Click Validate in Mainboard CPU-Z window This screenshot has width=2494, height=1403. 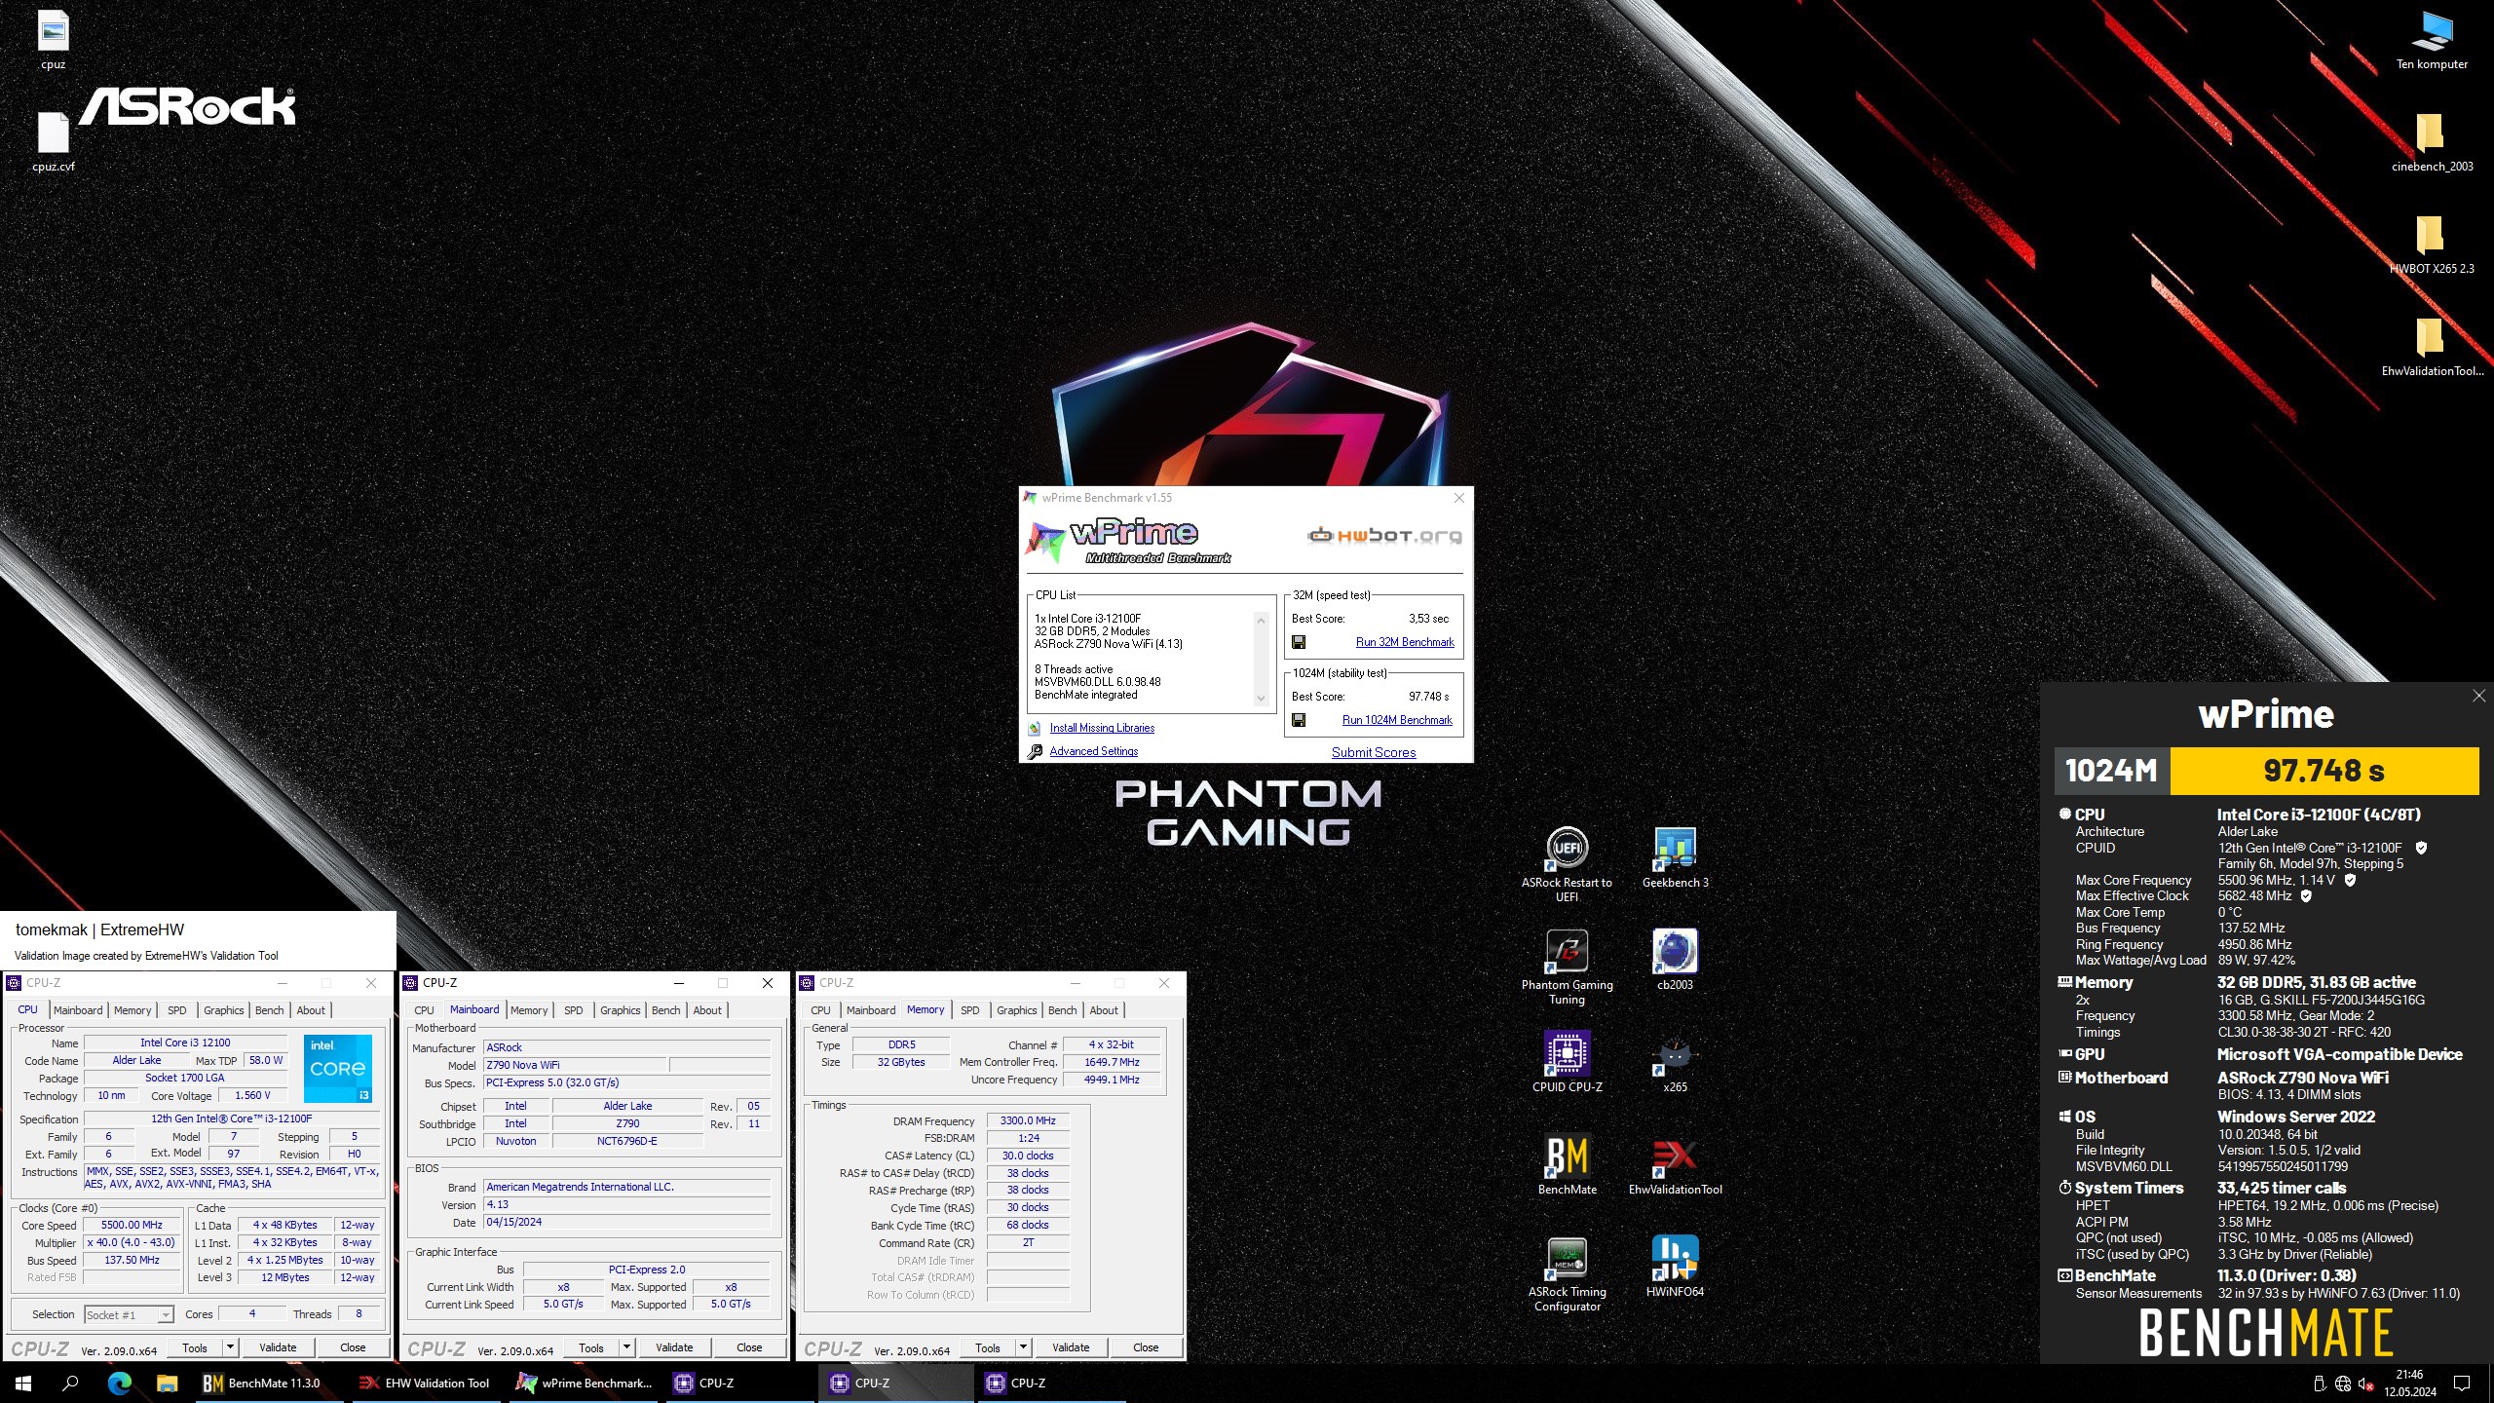674,1347
